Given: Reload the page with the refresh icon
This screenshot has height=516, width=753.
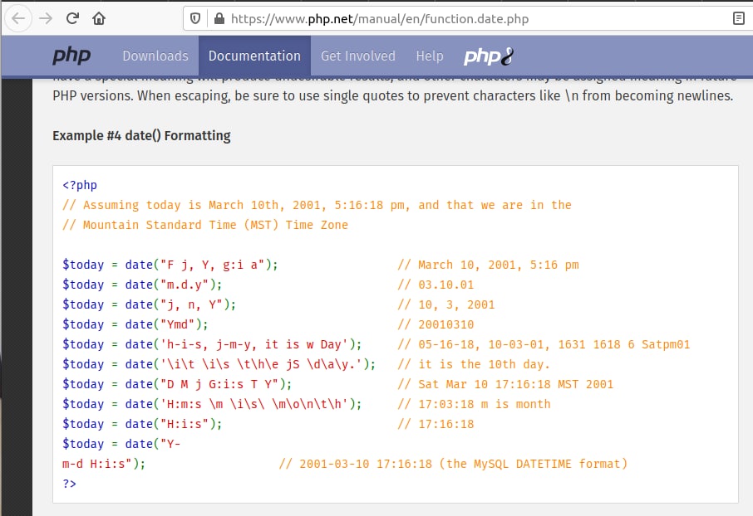Looking at the screenshot, I should (72, 19).
